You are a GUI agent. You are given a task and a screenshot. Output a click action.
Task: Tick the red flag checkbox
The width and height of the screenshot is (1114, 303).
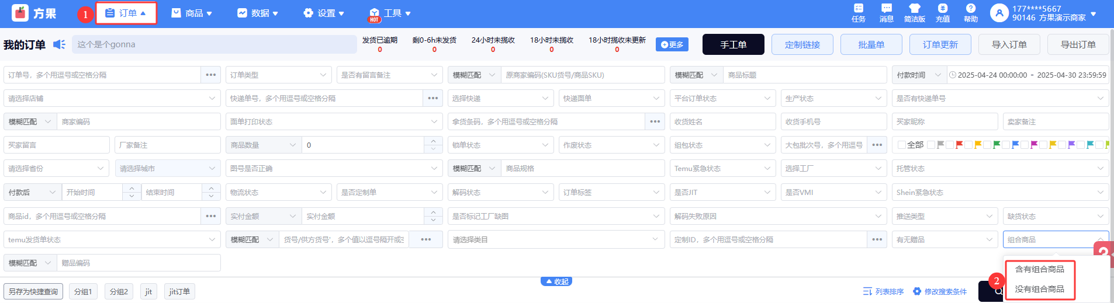950,145
